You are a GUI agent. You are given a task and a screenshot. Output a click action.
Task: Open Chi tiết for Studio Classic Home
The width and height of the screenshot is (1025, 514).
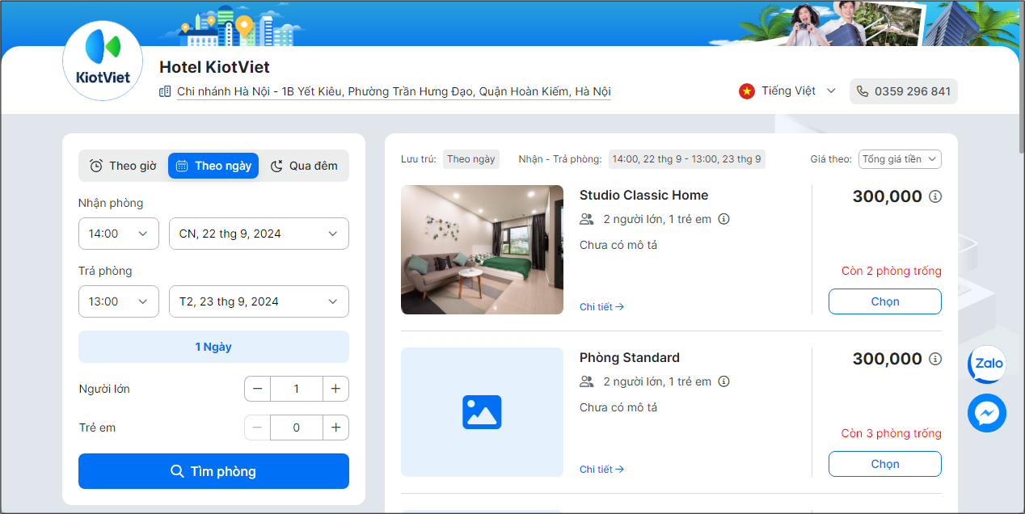[601, 307]
